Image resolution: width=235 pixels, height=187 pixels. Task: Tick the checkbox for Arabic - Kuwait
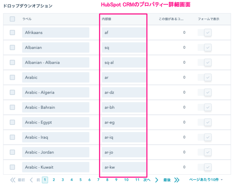[x=12, y=167]
